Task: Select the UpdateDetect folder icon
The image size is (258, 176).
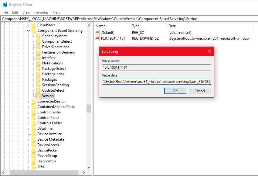Action: [x=38, y=90]
